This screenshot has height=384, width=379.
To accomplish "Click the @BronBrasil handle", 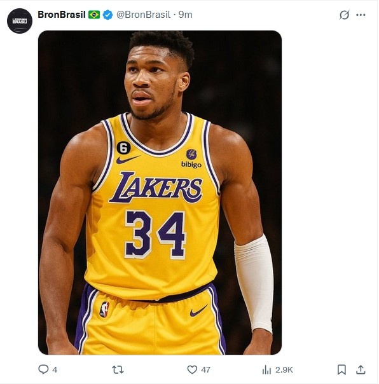I will coord(143,15).
